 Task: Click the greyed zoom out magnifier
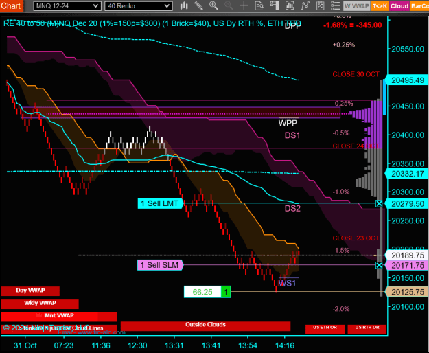229,5
